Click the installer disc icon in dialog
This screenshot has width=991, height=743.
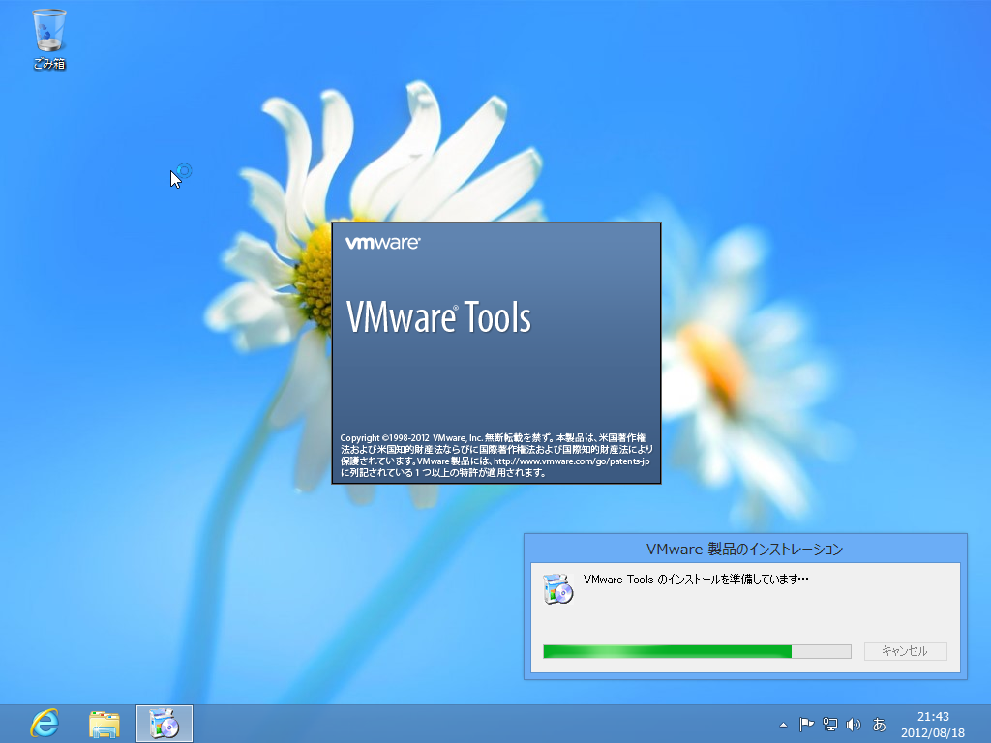(558, 589)
